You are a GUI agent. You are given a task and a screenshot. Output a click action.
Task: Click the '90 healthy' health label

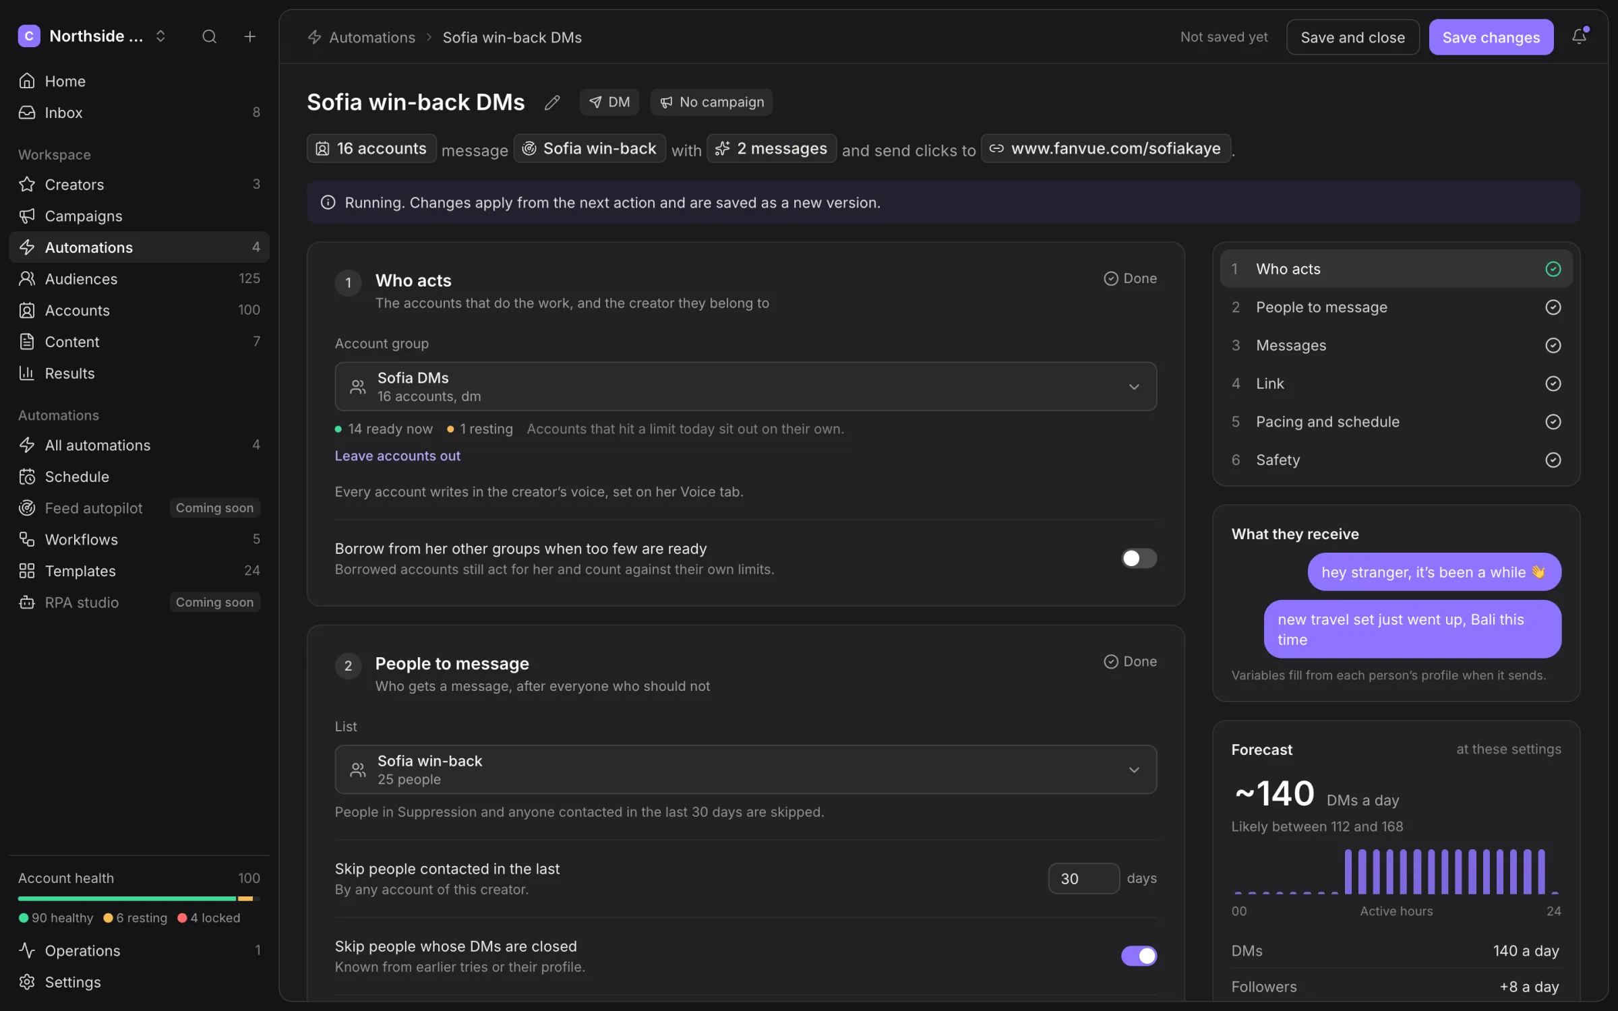(62, 918)
